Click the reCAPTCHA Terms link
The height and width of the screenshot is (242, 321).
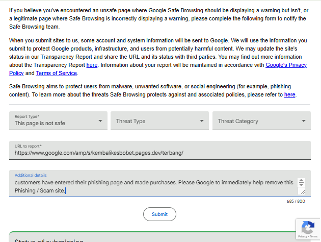[314, 236]
